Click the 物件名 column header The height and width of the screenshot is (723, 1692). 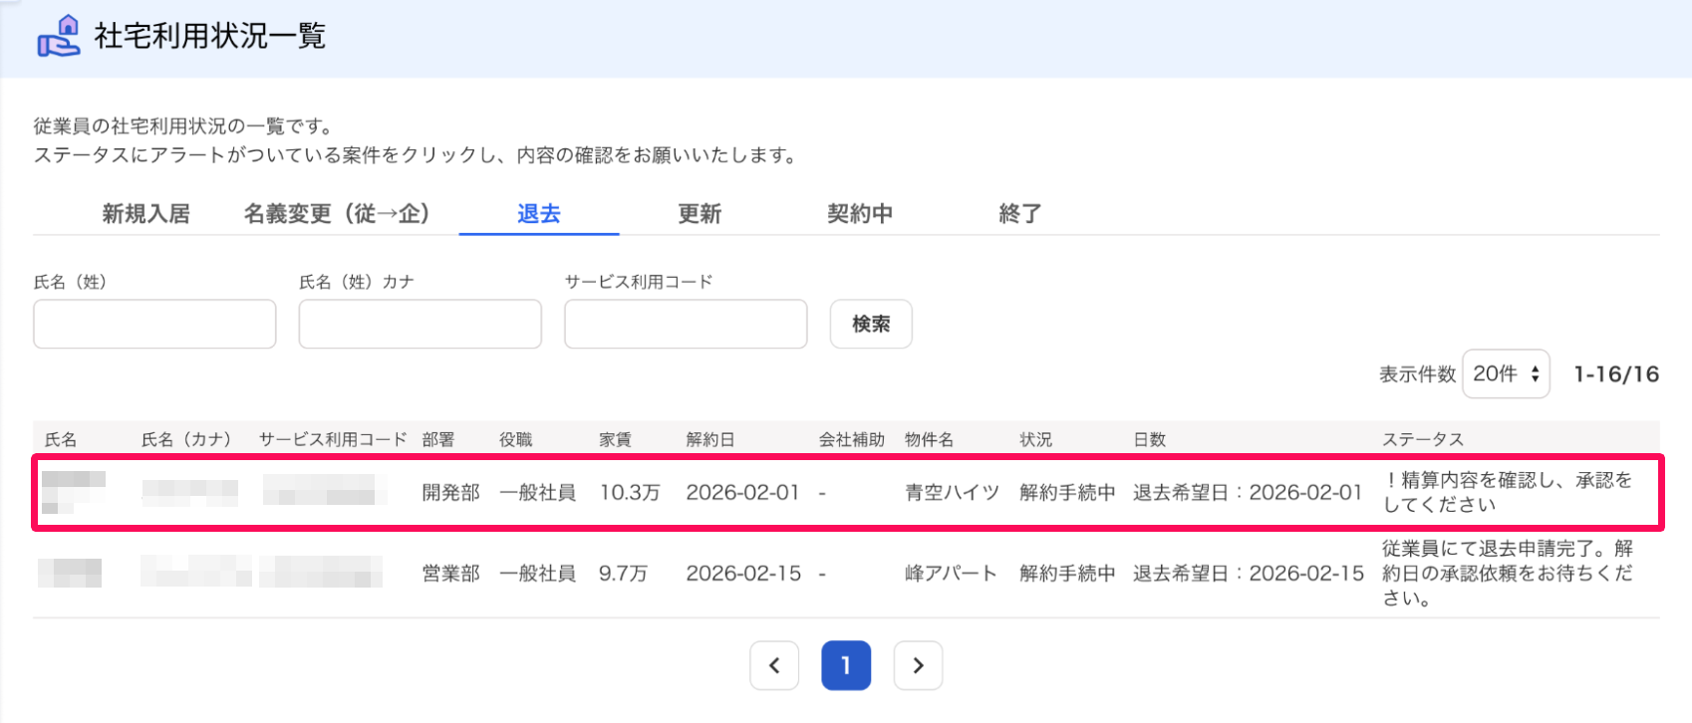(x=930, y=439)
